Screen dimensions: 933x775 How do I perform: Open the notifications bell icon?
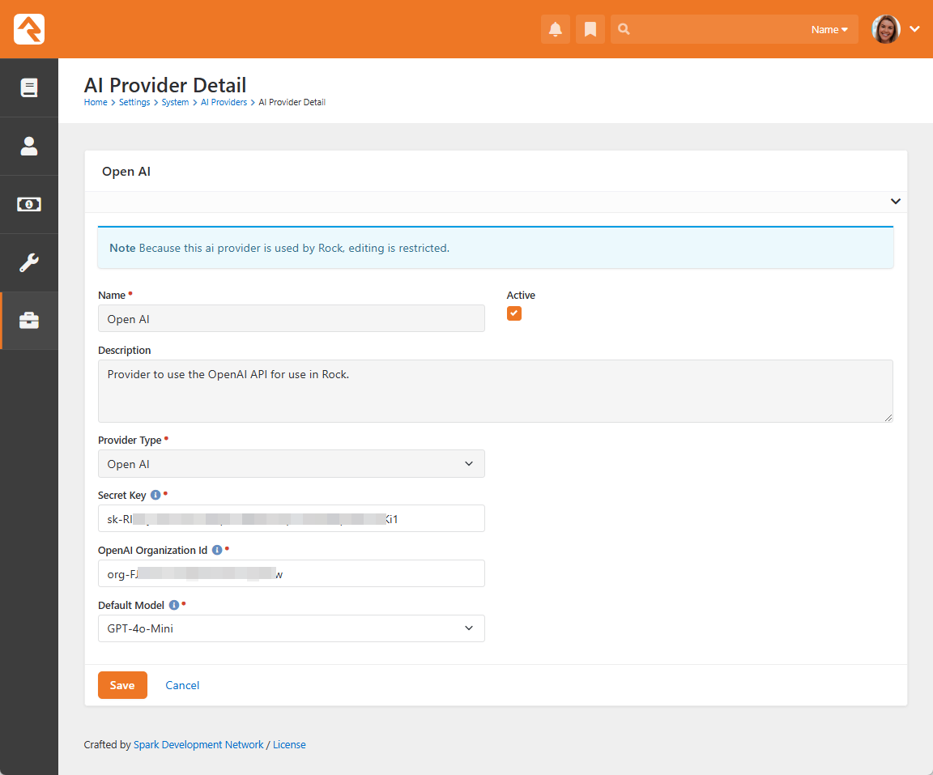click(555, 29)
